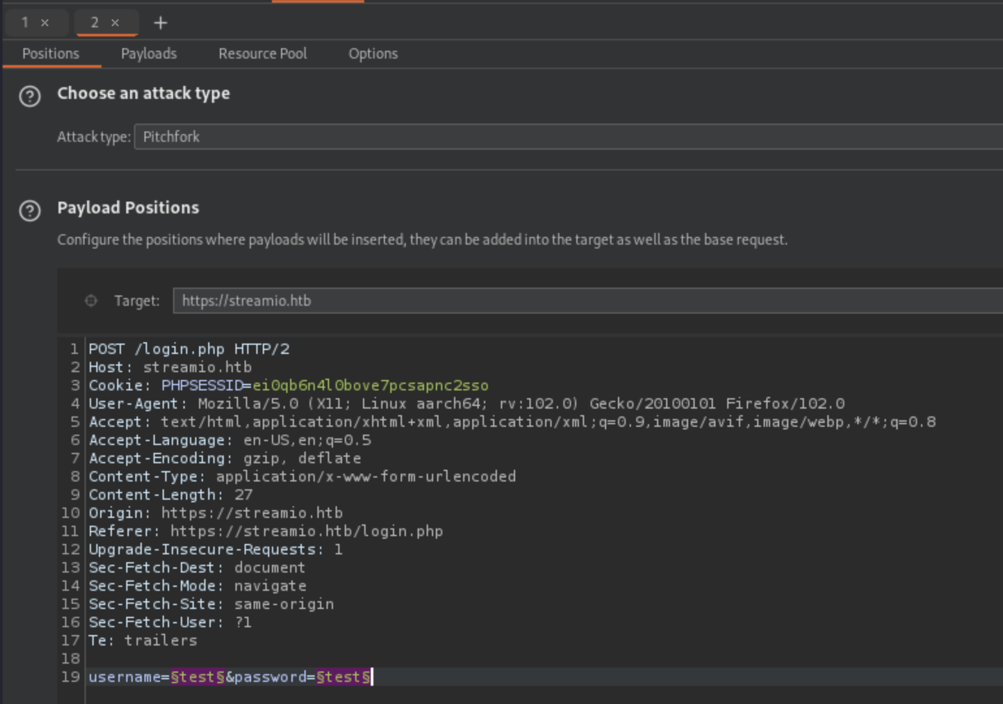Click the Payload Positions heading
The image size is (1003, 704).
click(x=128, y=208)
